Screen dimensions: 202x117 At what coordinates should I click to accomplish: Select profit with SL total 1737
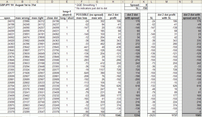point(166,115)
